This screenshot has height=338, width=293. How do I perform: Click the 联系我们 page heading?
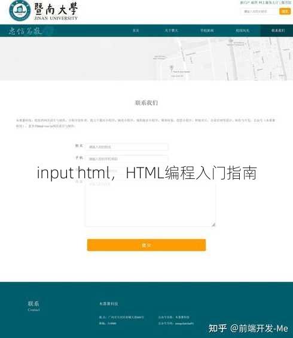pyautogui.click(x=146, y=103)
